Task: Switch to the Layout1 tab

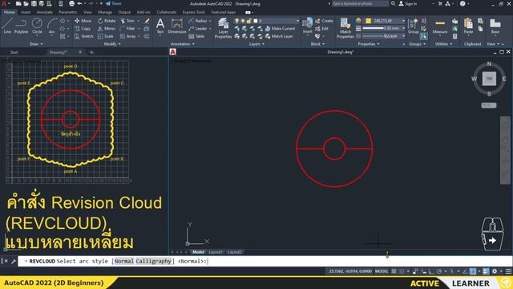Action: pyautogui.click(x=216, y=252)
